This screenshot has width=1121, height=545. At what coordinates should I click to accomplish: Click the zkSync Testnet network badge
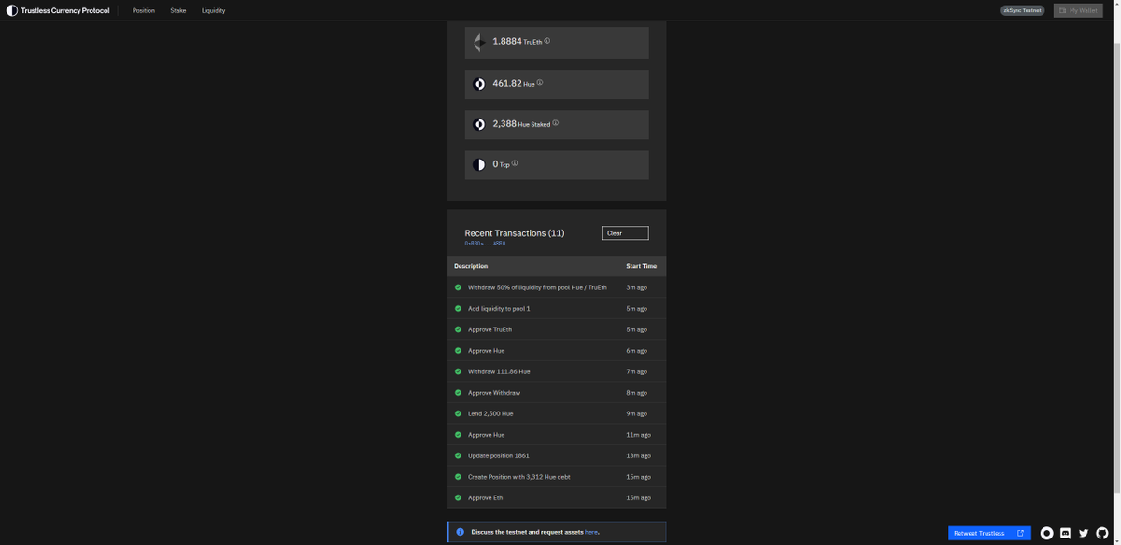[1023, 10]
